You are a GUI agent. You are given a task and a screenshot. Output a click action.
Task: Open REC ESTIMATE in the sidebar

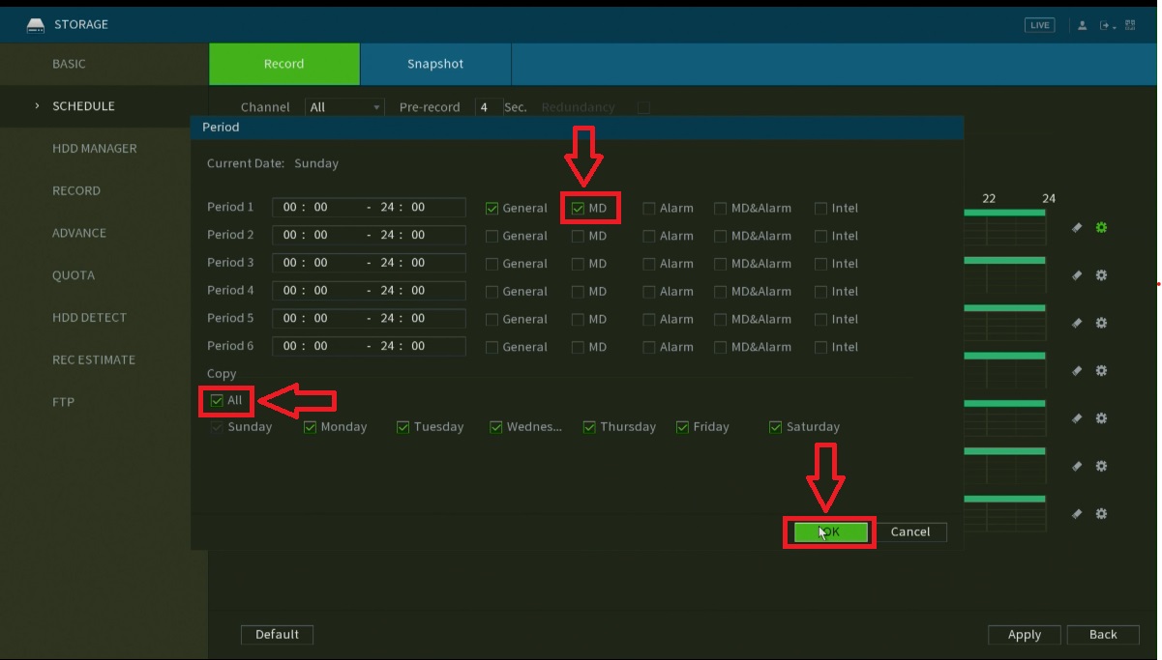[x=94, y=359]
